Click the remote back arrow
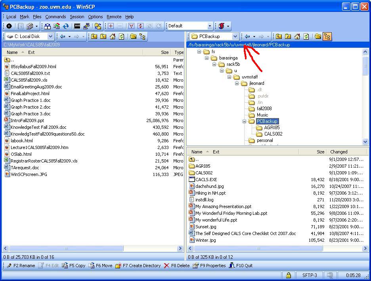371x281 pixels. (247, 36)
